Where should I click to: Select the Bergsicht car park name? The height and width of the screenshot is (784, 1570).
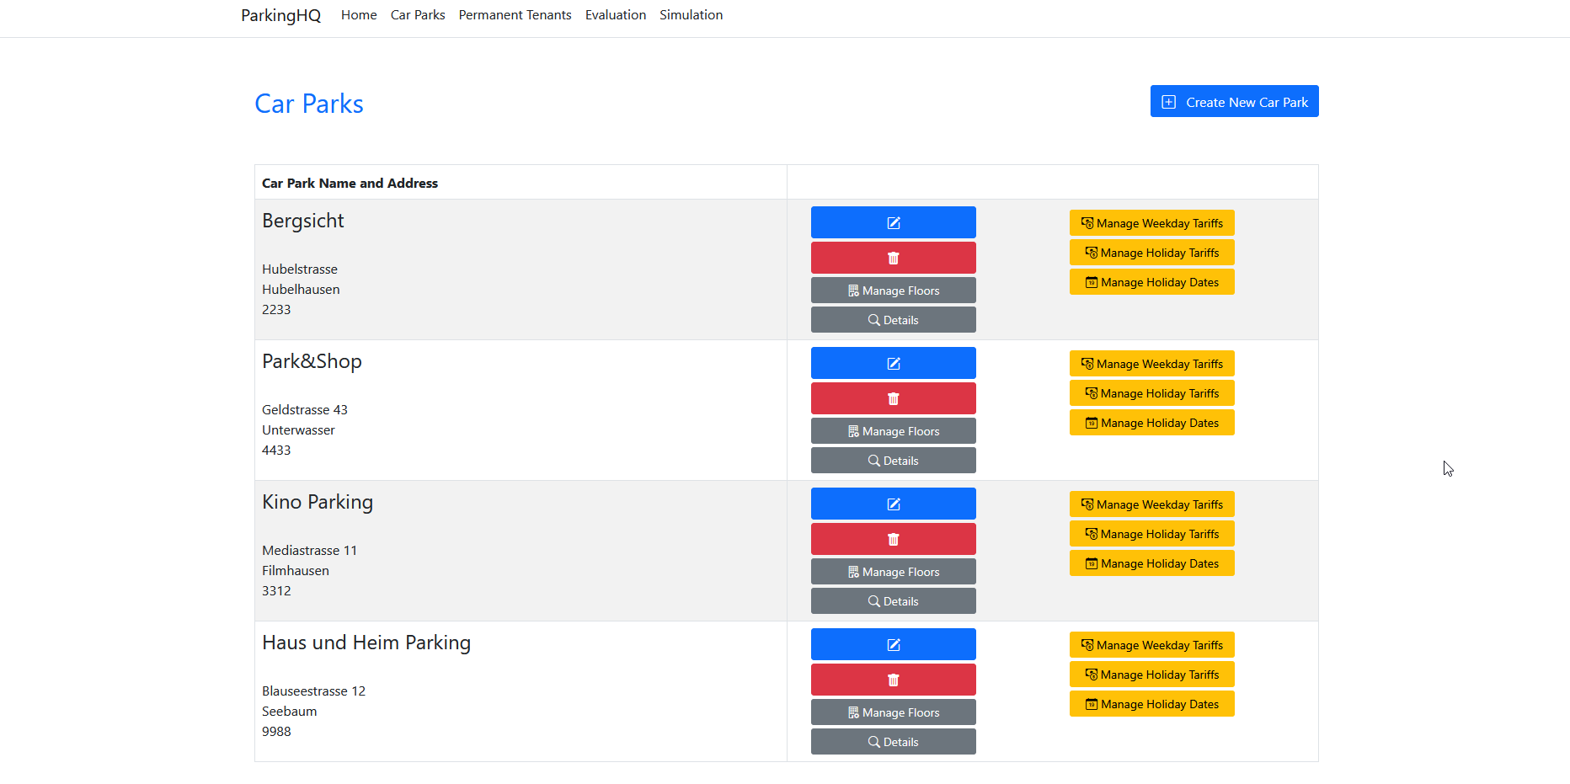coord(303,221)
